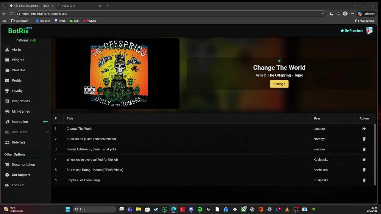Open Kick bookmark

click(74, 21)
